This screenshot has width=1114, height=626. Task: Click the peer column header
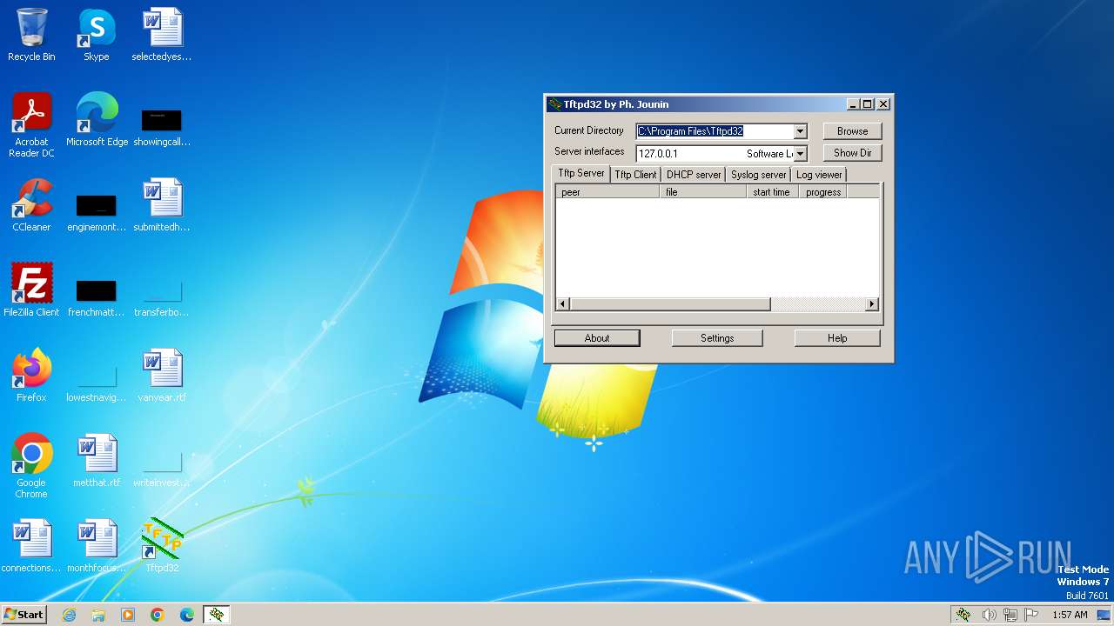pos(607,192)
